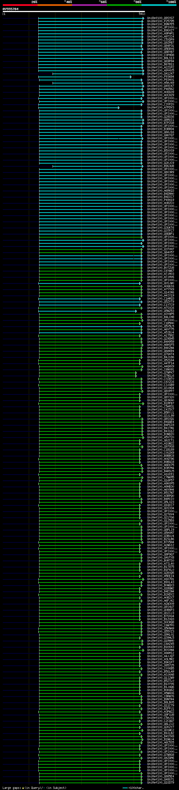This screenshot has height=790, width=179.
Task: Click the label UniRef100_B6TB11
Action: click(x=161, y=64)
